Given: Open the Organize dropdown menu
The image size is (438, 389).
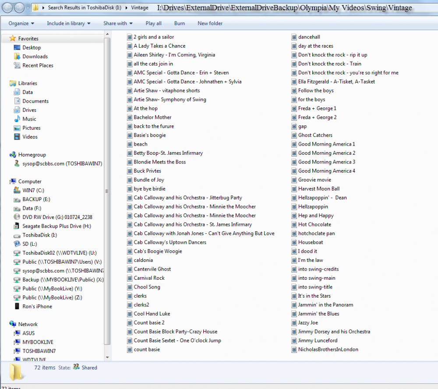Looking at the screenshot, I should pyautogui.click(x=21, y=24).
